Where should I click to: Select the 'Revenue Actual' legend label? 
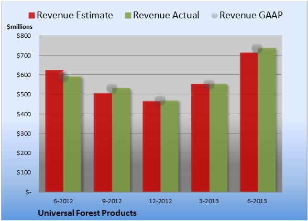coord(166,15)
